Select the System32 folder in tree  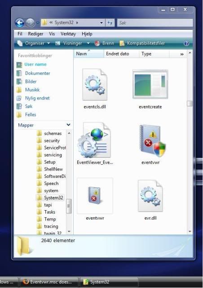tap(50, 198)
